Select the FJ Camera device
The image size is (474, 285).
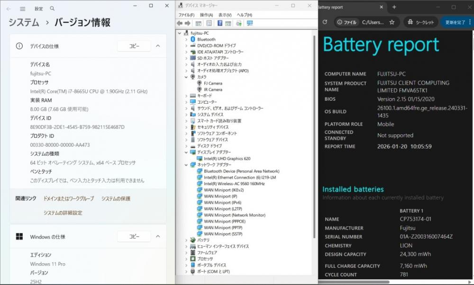213,83
